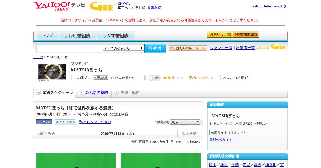Image resolution: width=321 pixels, height=168 pixels.
Task: Click the 平均2.71点 rating text
Action: (x=197, y=78)
